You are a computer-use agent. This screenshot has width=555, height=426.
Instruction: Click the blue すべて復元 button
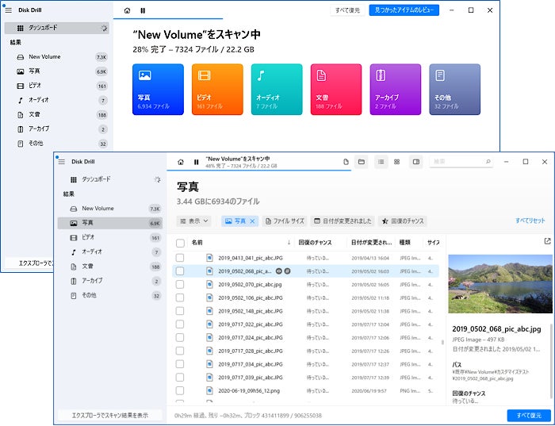coord(528,415)
